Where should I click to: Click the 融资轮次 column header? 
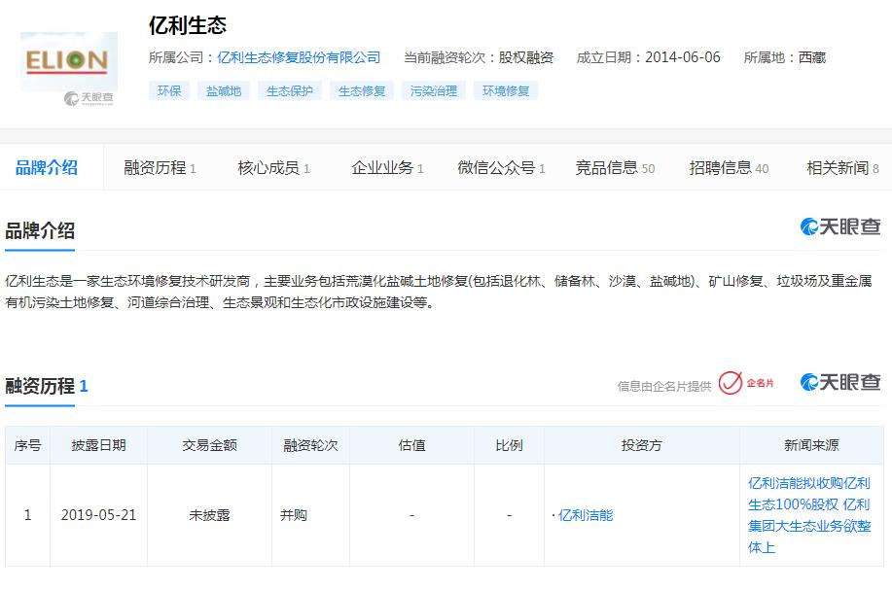310,445
